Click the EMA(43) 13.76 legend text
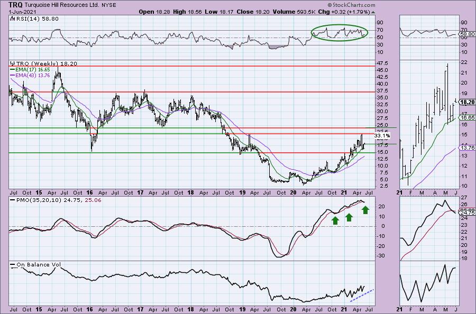476x314 pixels. point(32,75)
